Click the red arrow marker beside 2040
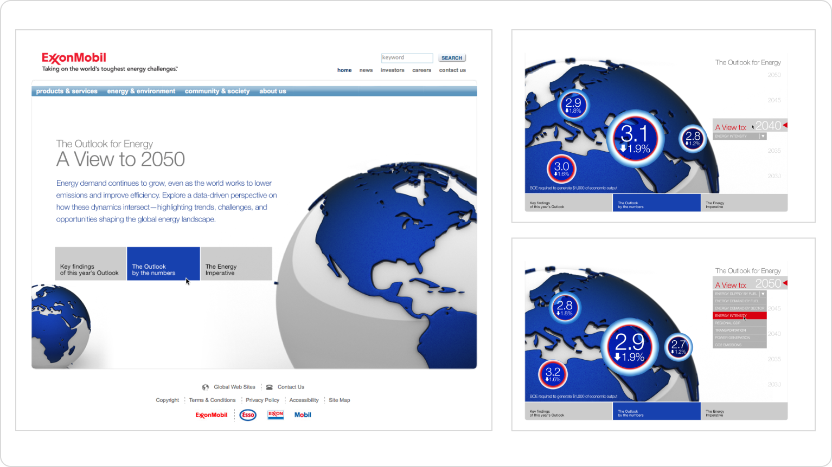 click(784, 126)
